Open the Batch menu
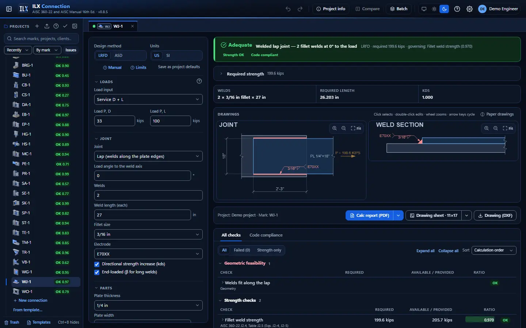Viewport: 526px width, 328px height. click(399, 9)
